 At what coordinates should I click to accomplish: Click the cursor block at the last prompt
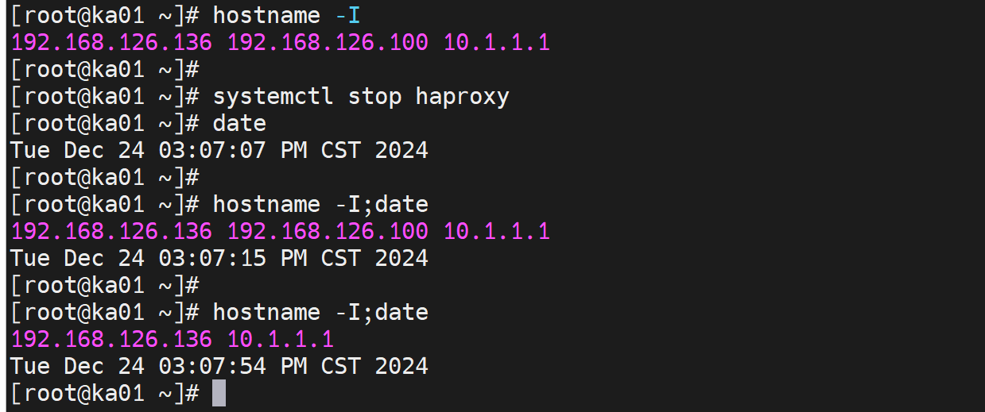(219, 393)
